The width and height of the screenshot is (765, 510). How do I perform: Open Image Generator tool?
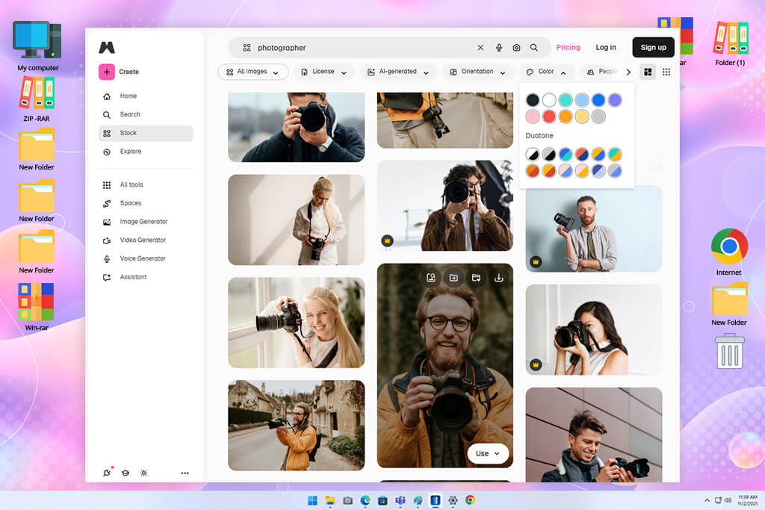click(146, 222)
